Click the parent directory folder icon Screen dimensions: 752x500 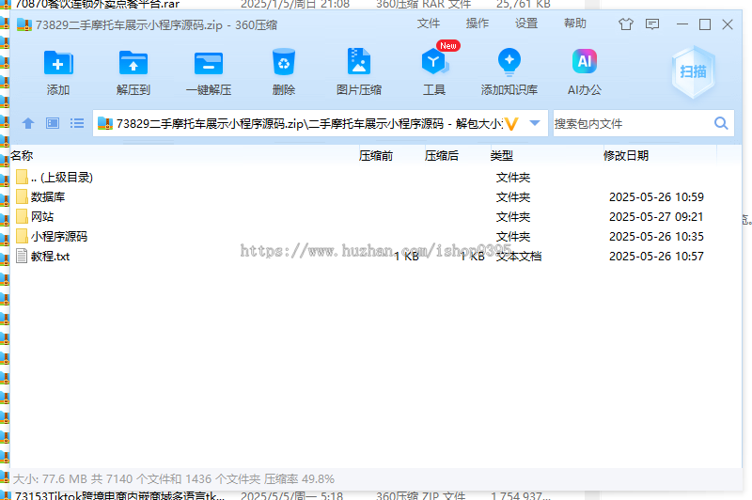[22, 177]
